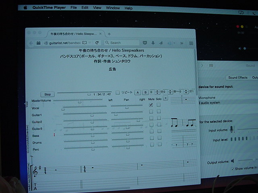258x193 pixels.
Task: Click the Sound window grid icon
Action: click(x=211, y=66)
